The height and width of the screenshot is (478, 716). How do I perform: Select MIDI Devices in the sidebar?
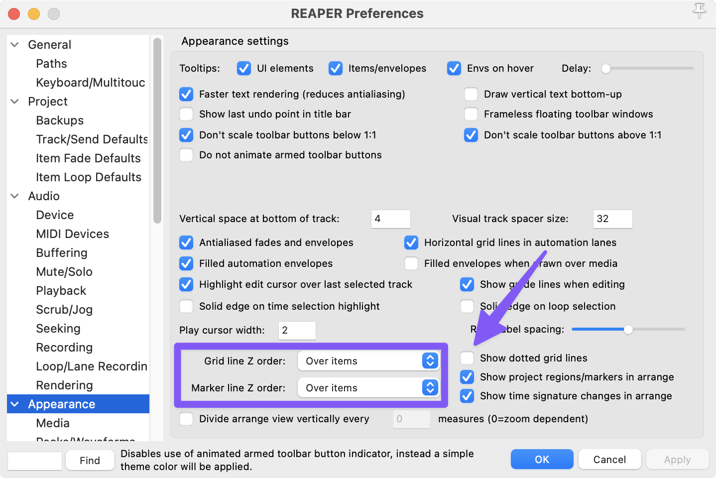click(x=72, y=234)
